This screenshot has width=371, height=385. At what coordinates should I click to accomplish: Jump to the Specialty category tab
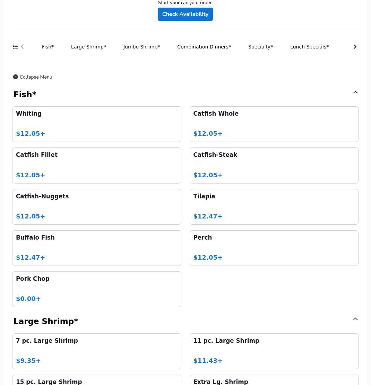[260, 47]
